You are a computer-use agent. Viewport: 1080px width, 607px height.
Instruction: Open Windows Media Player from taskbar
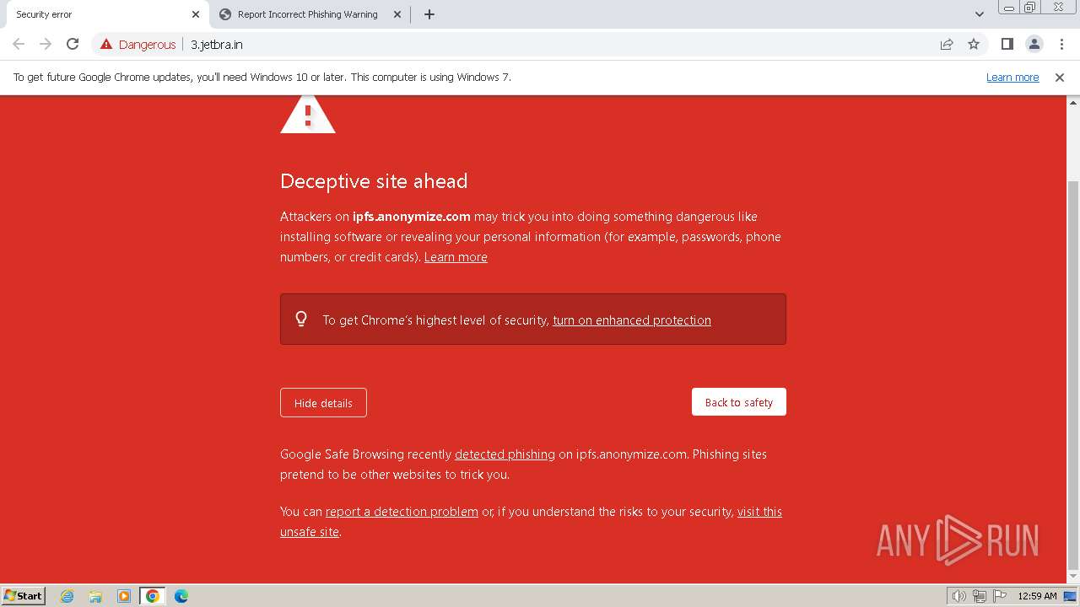pyautogui.click(x=124, y=596)
